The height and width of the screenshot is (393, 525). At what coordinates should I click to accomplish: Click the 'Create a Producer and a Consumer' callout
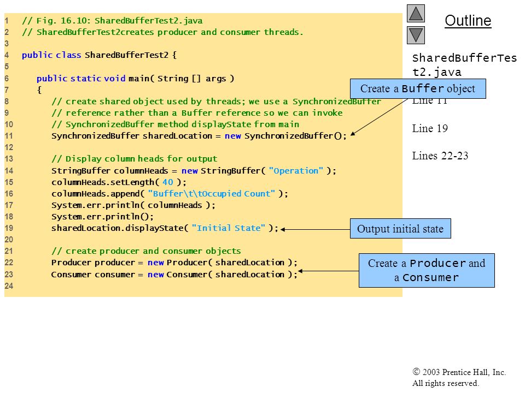427,270
